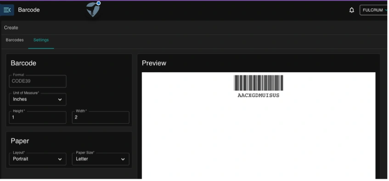Open notifications via the bell icon
This screenshot has height=181, width=389.
pos(351,10)
